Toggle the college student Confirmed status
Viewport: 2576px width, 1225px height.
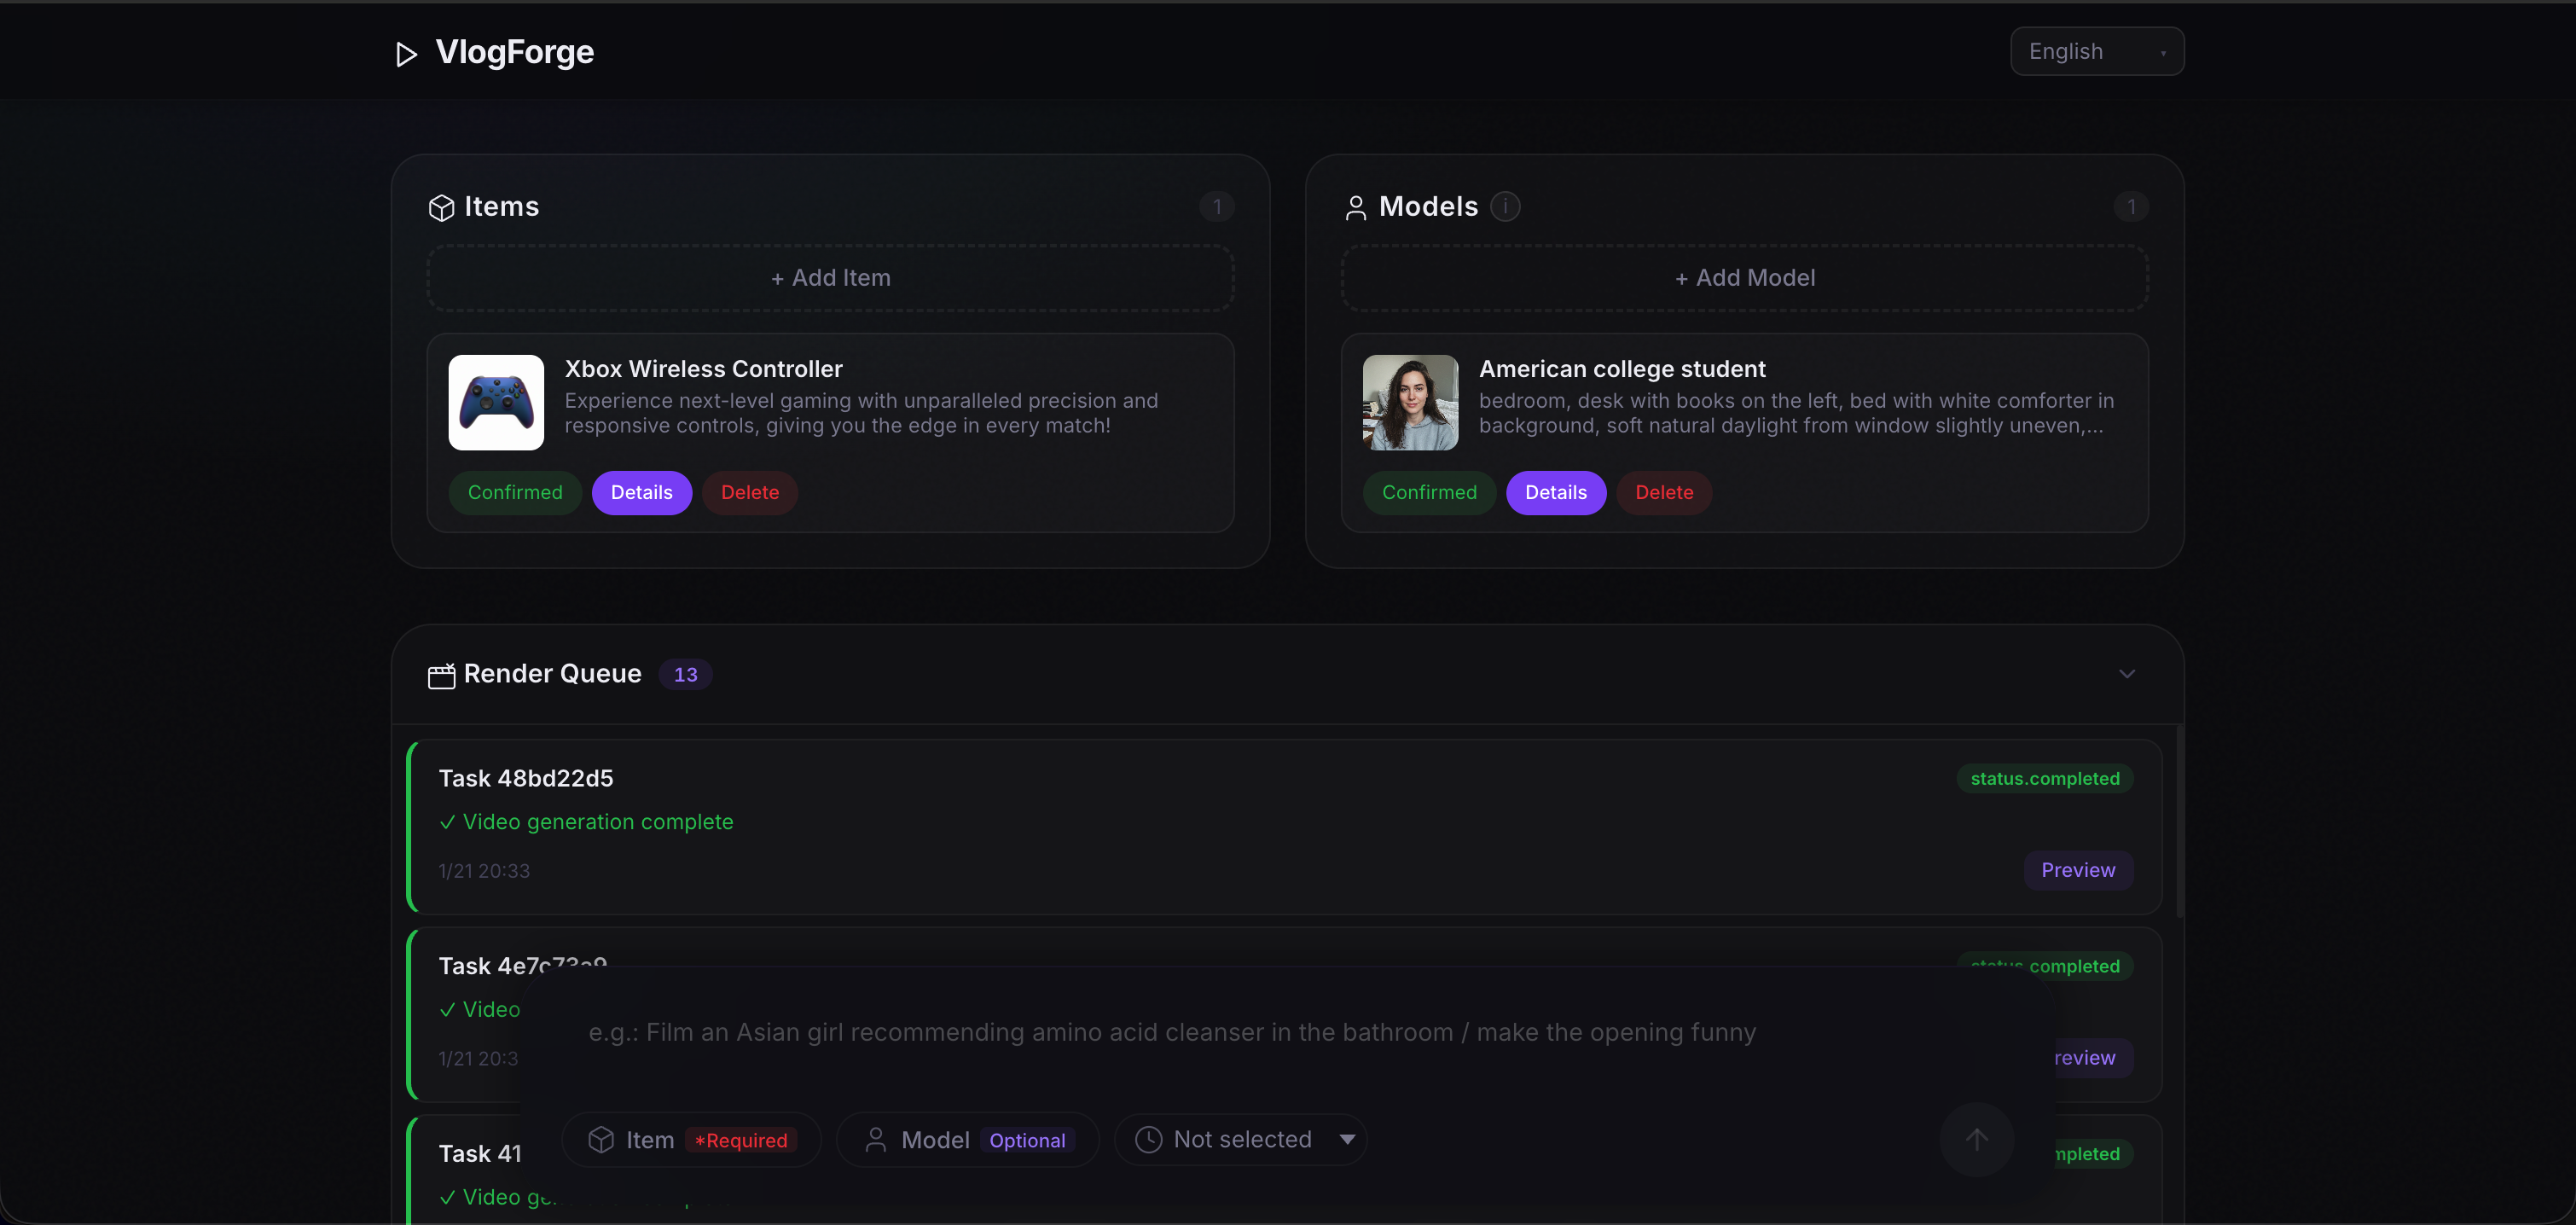pyautogui.click(x=1428, y=492)
